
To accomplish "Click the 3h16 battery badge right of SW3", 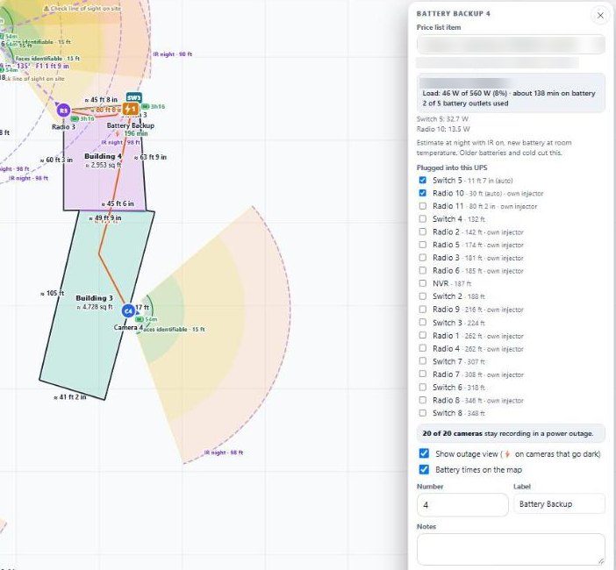I will (154, 106).
